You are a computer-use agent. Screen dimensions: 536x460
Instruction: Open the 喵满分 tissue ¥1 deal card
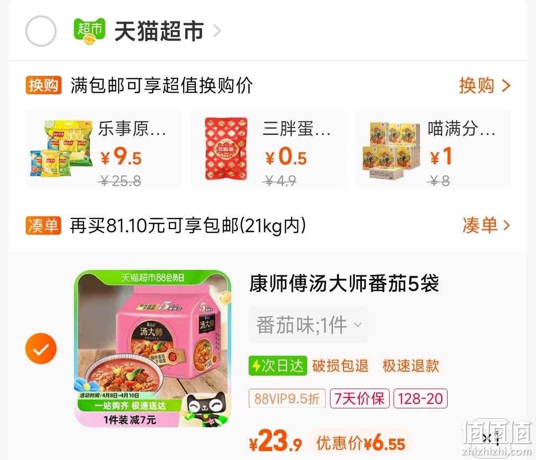433,149
